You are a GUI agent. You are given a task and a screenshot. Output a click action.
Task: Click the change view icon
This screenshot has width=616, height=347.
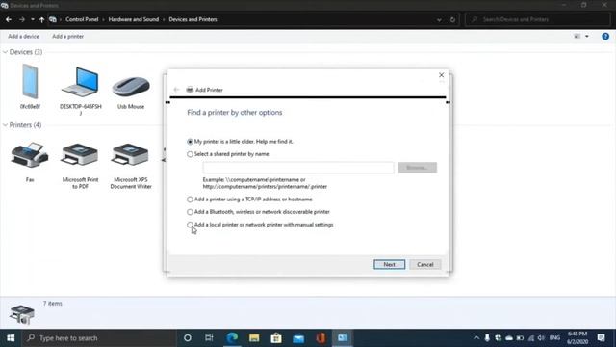[x=577, y=37]
